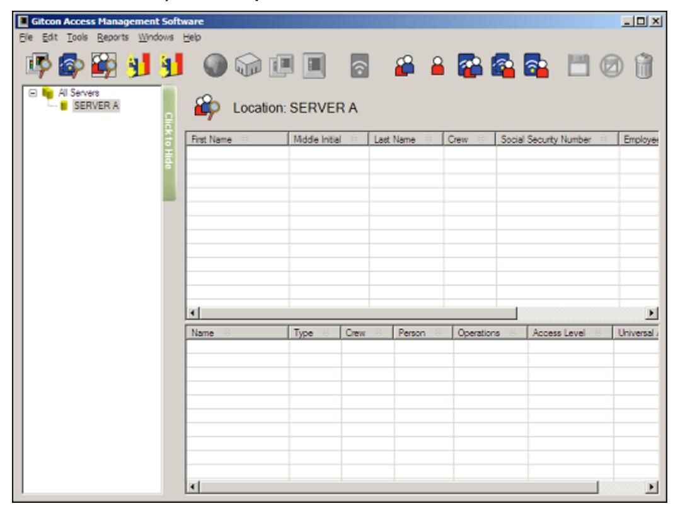673x506 pixels.
Task: Sort upper table by Crew column header
Action: coord(469,139)
